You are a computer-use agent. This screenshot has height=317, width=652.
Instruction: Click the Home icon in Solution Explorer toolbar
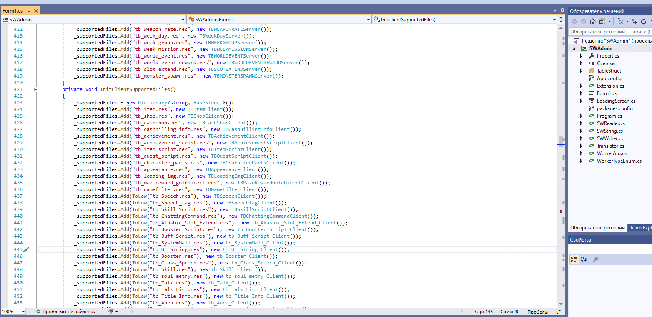coord(592,21)
